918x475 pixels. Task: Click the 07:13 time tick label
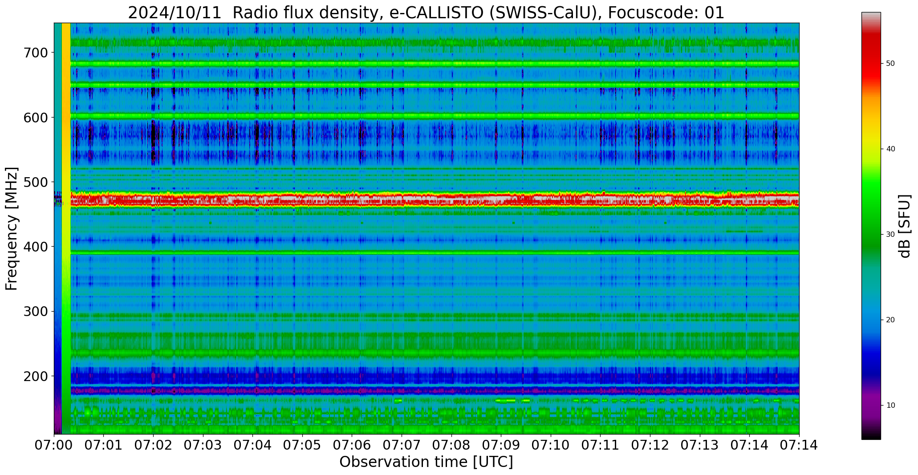tap(700, 445)
